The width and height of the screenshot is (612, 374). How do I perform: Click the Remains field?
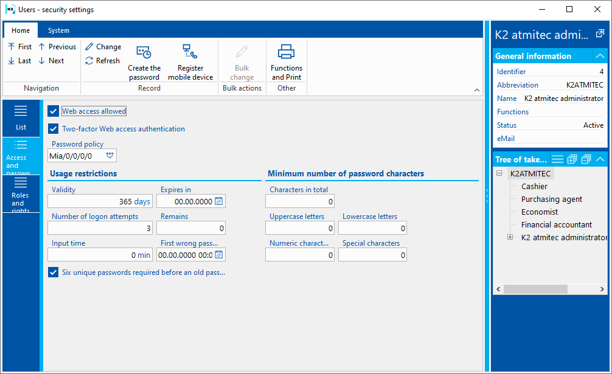pyautogui.click(x=191, y=228)
